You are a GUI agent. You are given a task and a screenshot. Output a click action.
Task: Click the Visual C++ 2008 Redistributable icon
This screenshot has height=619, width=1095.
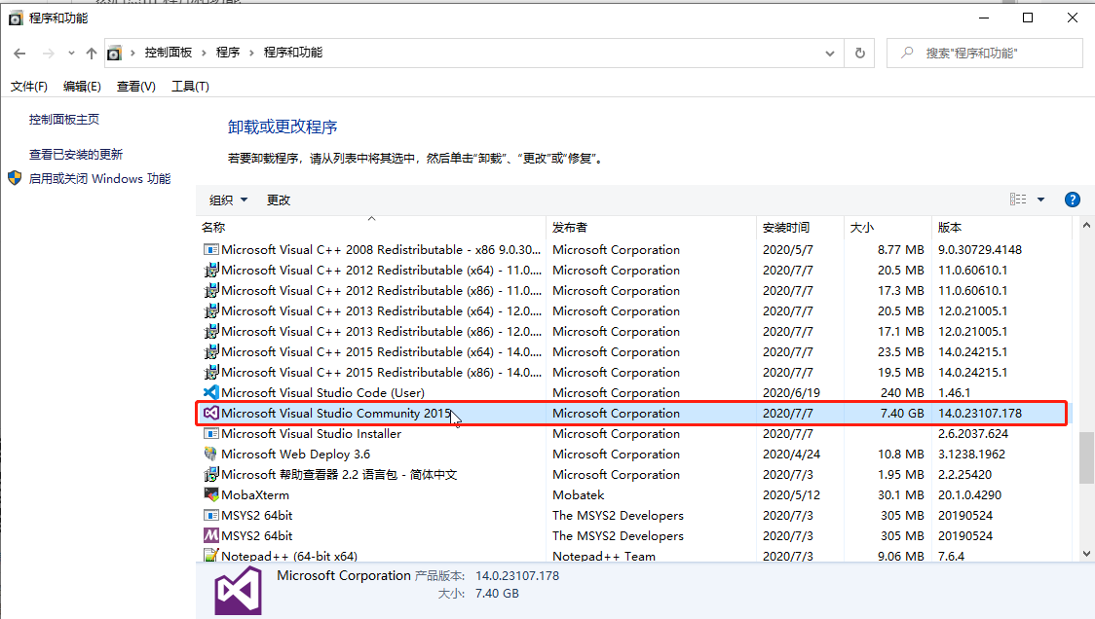tap(210, 250)
